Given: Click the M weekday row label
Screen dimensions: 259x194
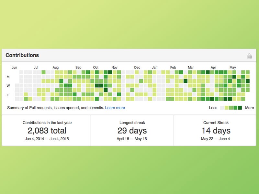Looking at the screenshot, I should click(8, 77).
